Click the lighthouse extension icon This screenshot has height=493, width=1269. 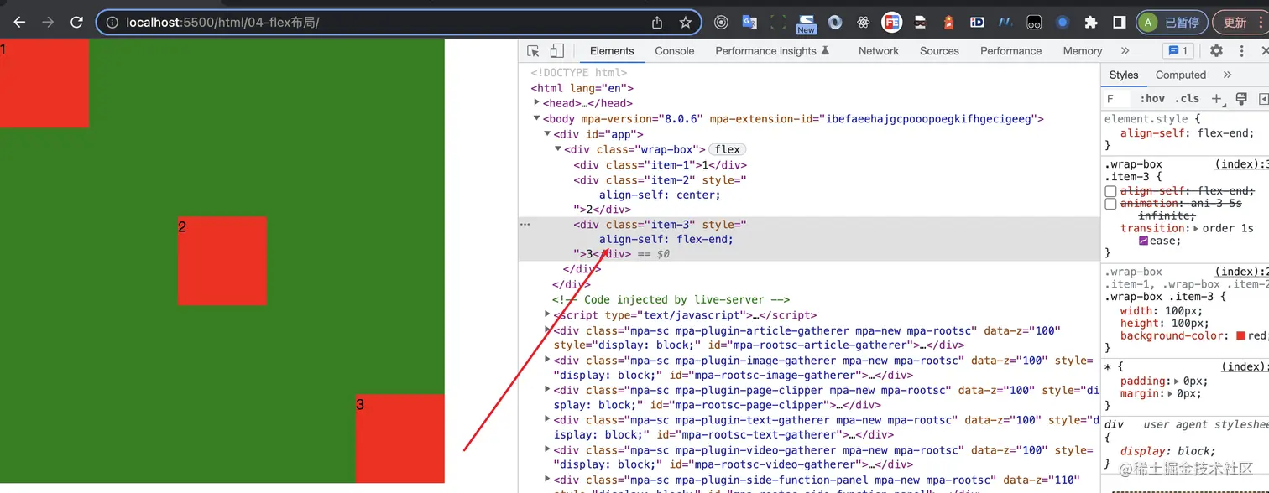pos(949,23)
